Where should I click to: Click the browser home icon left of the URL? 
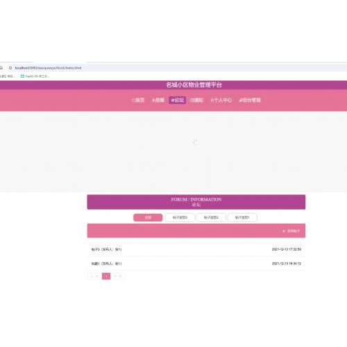coord(1,68)
